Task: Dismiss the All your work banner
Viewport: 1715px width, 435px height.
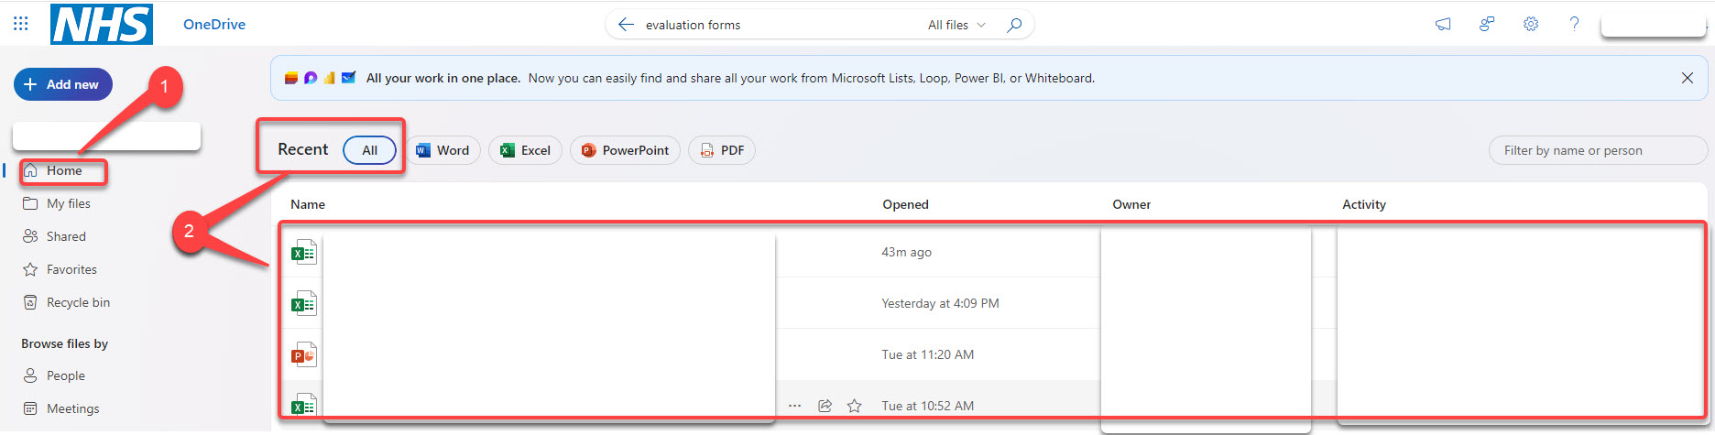Action: (x=1687, y=78)
